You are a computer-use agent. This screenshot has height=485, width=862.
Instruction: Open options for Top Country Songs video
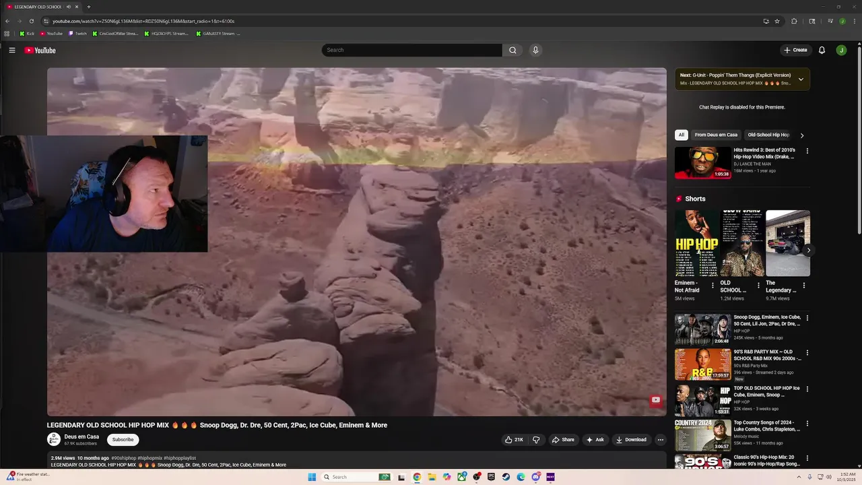807,424
